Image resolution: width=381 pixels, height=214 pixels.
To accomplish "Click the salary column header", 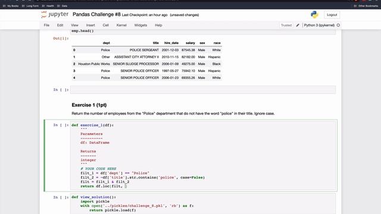I will tap(190, 43).
